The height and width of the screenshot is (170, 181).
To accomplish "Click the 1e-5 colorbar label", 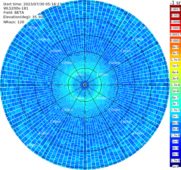I will click(175, 66).
